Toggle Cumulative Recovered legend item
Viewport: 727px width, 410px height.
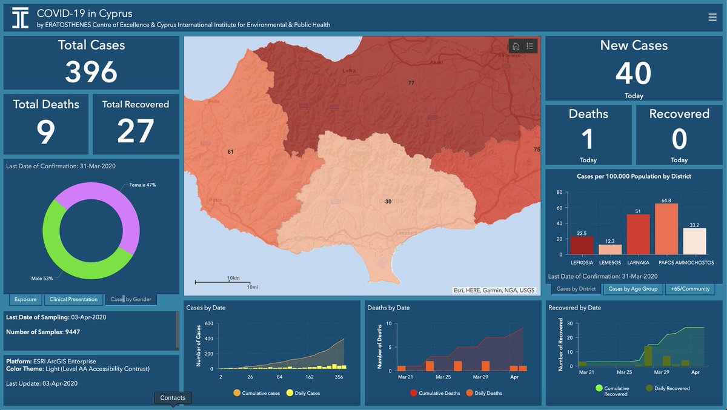pos(611,391)
